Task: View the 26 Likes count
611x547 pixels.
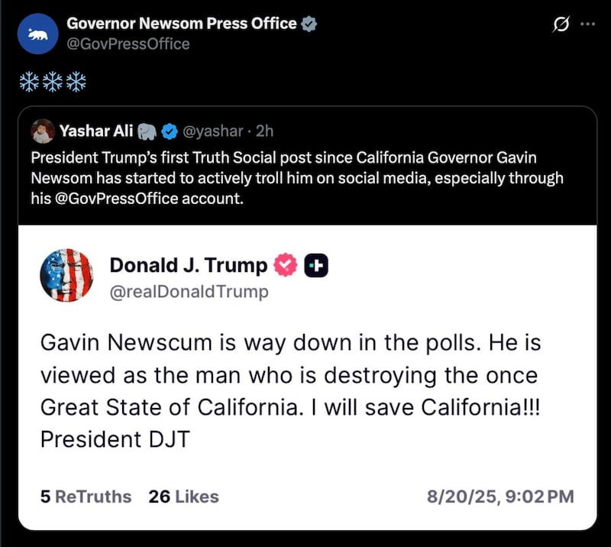Action: coord(183,497)
